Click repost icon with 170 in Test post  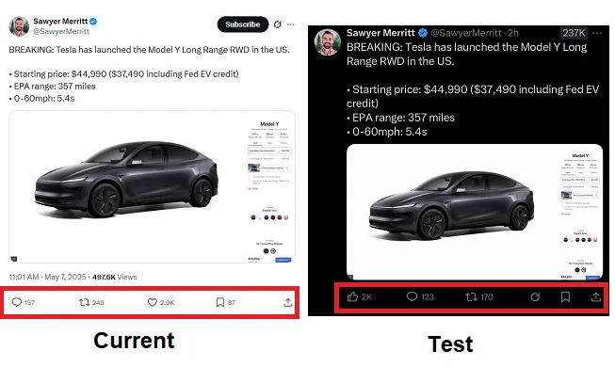point(472,296)
